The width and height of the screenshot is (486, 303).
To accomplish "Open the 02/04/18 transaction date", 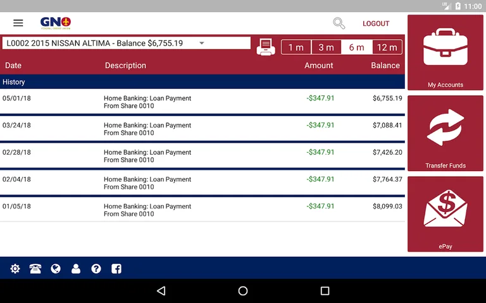I will [16, 179].
